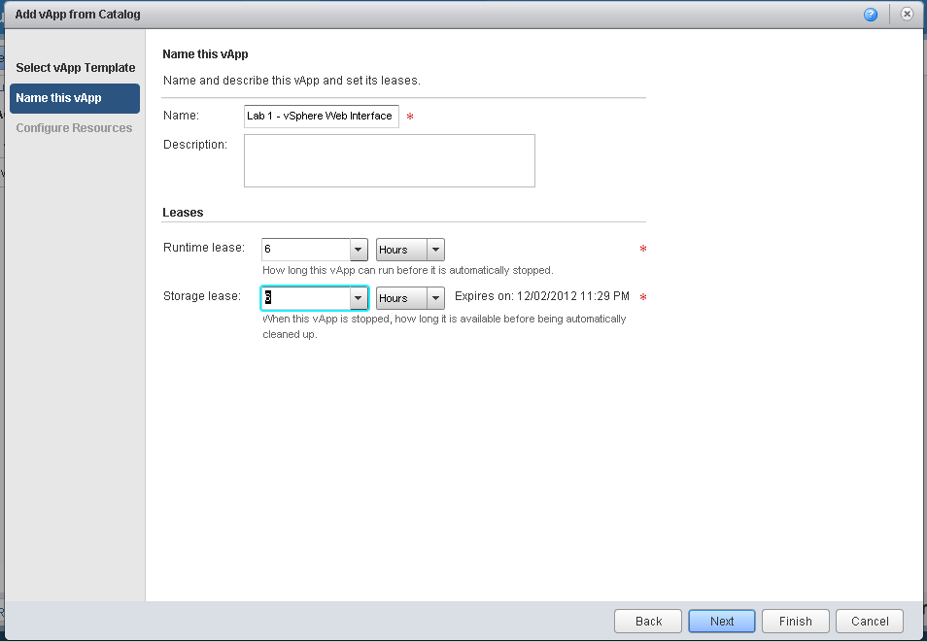Click the Description text area
The width and height of the screenshot is (927, 642).
coord(389,161)
